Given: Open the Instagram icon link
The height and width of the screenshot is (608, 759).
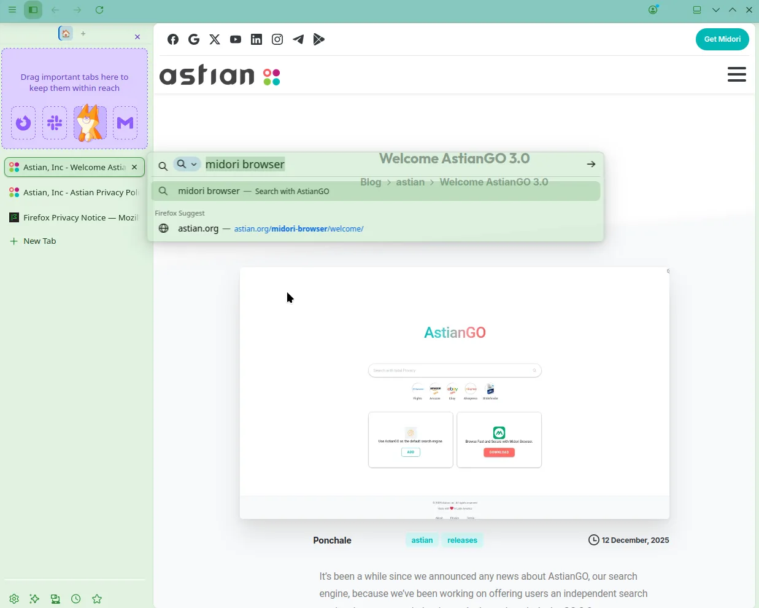Looking at the screenshot, I should [278, 40].
